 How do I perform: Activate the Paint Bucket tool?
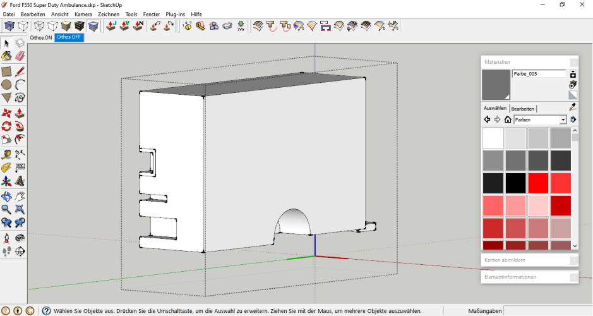click(6, 56)
